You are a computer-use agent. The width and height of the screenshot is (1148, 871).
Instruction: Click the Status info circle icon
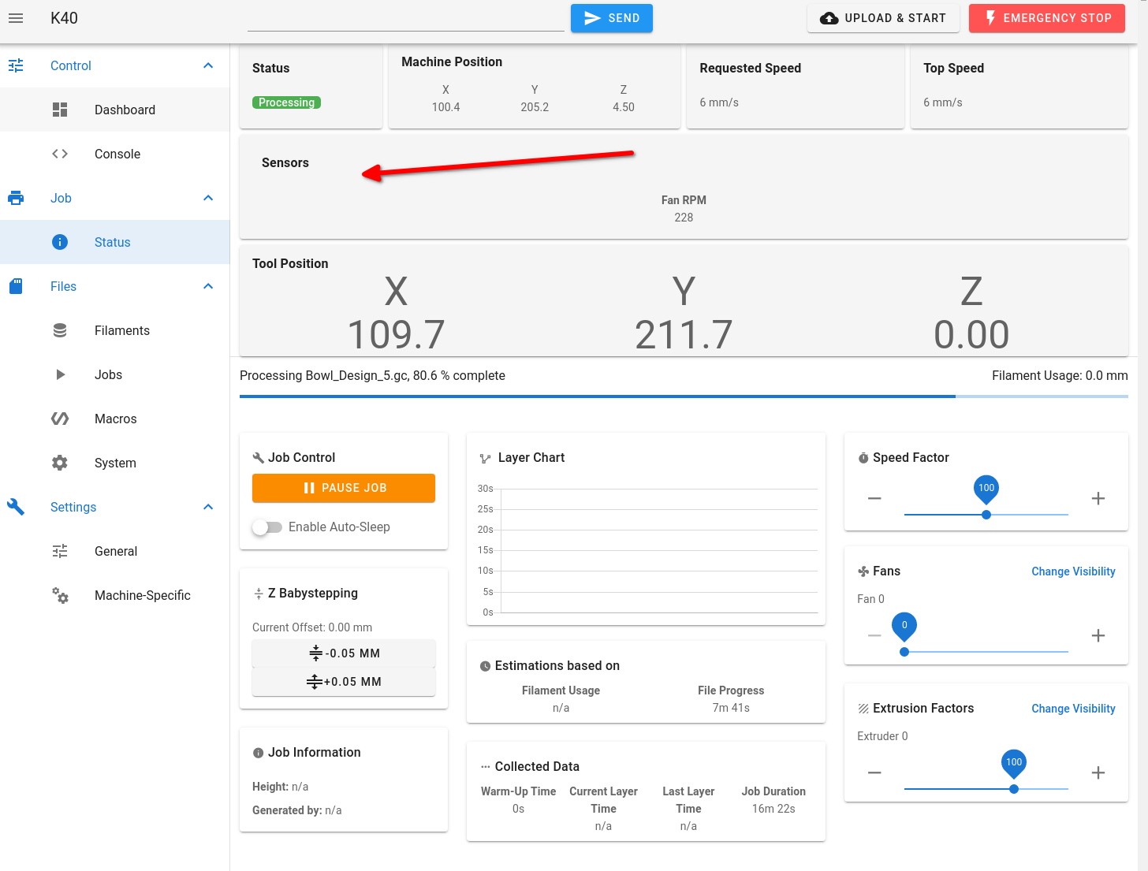click(x=60, y=242)
